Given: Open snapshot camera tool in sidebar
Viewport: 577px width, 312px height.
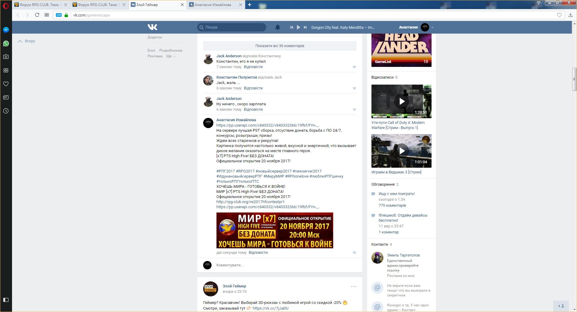Looking at the screenshot, I should 6,57.
